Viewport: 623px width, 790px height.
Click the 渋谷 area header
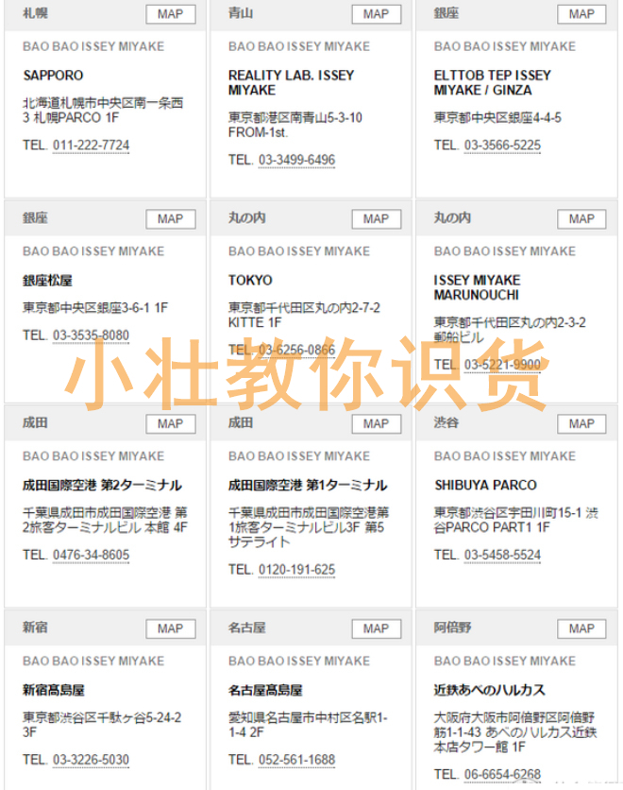point(446,423)
